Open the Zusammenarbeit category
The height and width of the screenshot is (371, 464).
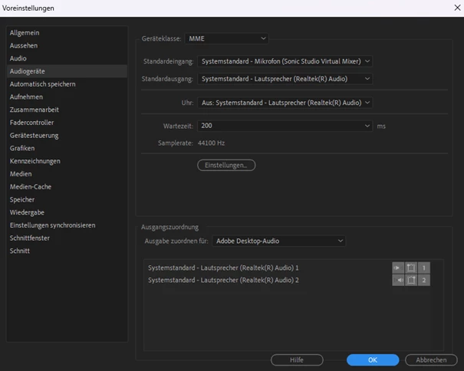click(67, 110)
